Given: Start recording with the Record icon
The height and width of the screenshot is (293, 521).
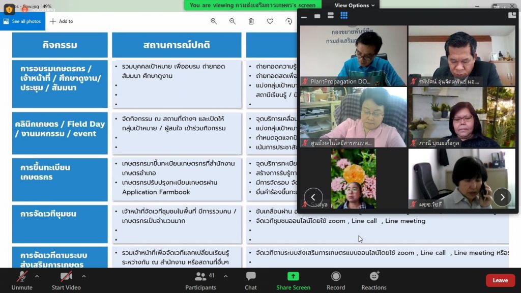Looking at the screenshot, I should click(335, 279).
